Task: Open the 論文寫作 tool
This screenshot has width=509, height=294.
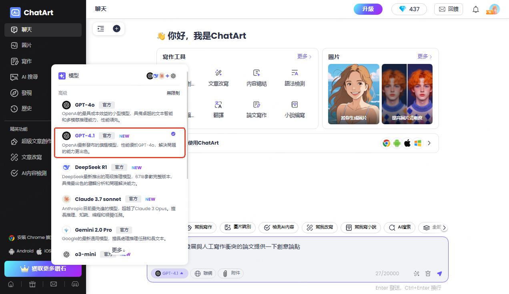Action: pos(257,109)
